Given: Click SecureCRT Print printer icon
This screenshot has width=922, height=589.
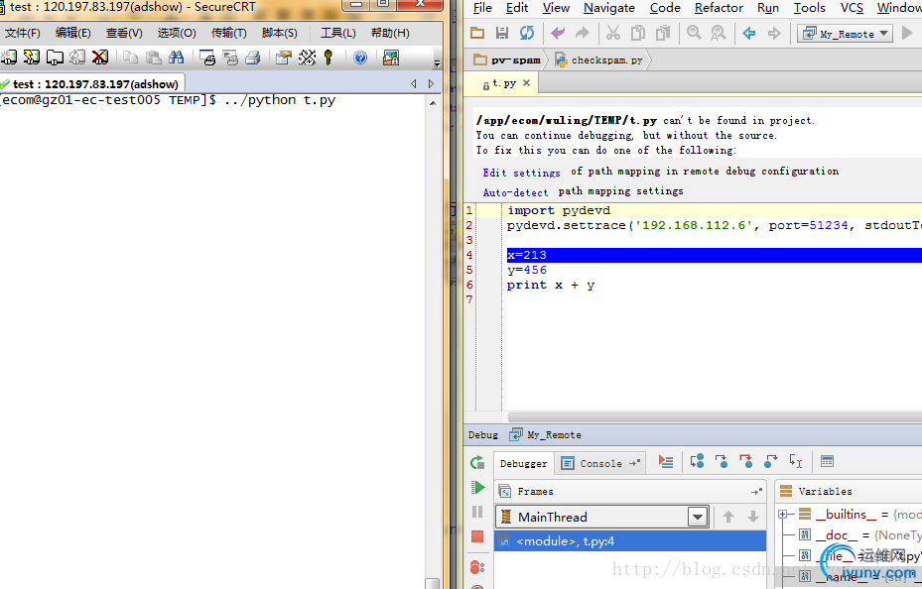Looking at the screenshot, I should (253, 57).
